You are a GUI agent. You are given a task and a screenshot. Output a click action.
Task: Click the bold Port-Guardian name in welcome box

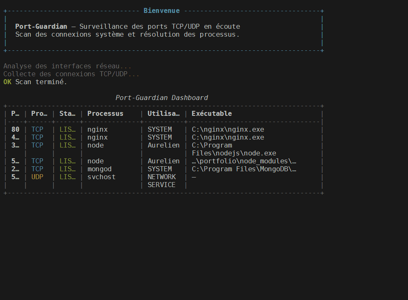coord(41,27)
